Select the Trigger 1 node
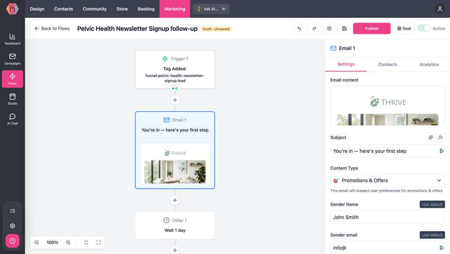Viewport: 450px width, 254px height. [x=175, y=69]
